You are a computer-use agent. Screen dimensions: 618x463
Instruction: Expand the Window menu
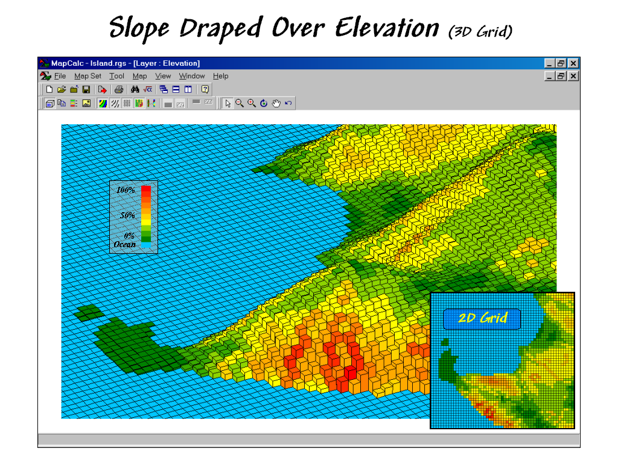[x=192, y=76]
